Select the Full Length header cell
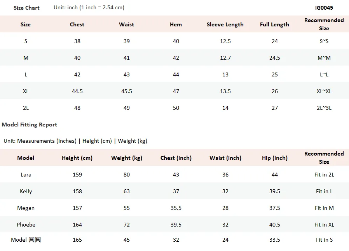The image size is (349, 251). pyautogui.click(x=274, y=24)
